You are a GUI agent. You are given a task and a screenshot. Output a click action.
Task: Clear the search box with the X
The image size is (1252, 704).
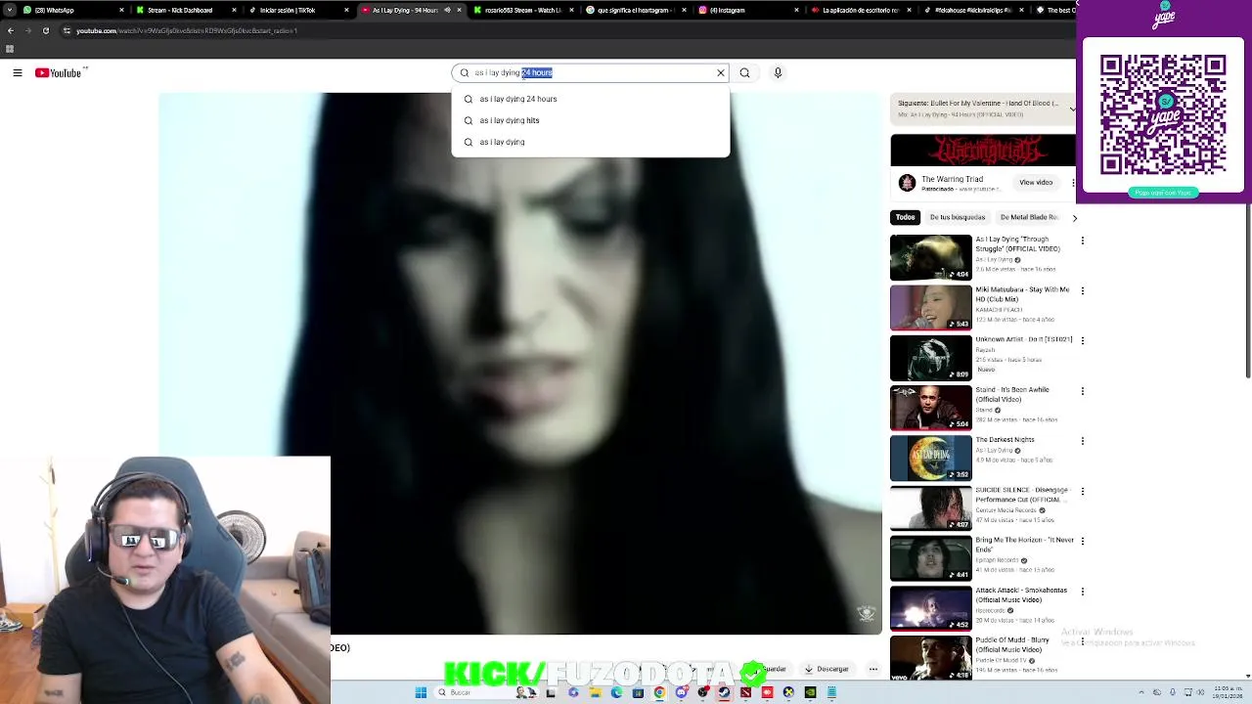click(x=721, y=72)
